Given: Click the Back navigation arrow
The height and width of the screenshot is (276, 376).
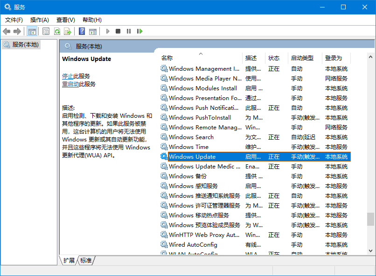Looking at the screenshot, I should 7,31.
